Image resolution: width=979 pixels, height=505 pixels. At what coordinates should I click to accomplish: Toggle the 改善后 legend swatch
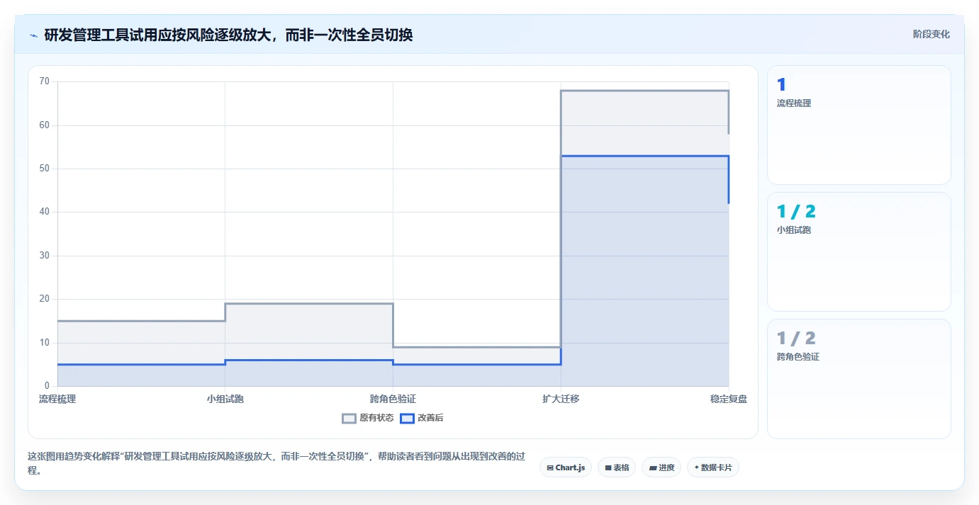(407, 418)
